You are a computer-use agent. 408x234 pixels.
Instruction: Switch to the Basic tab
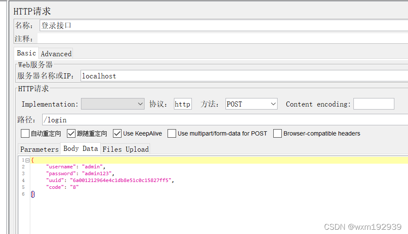pyautogui.click(x=26, y=53)
